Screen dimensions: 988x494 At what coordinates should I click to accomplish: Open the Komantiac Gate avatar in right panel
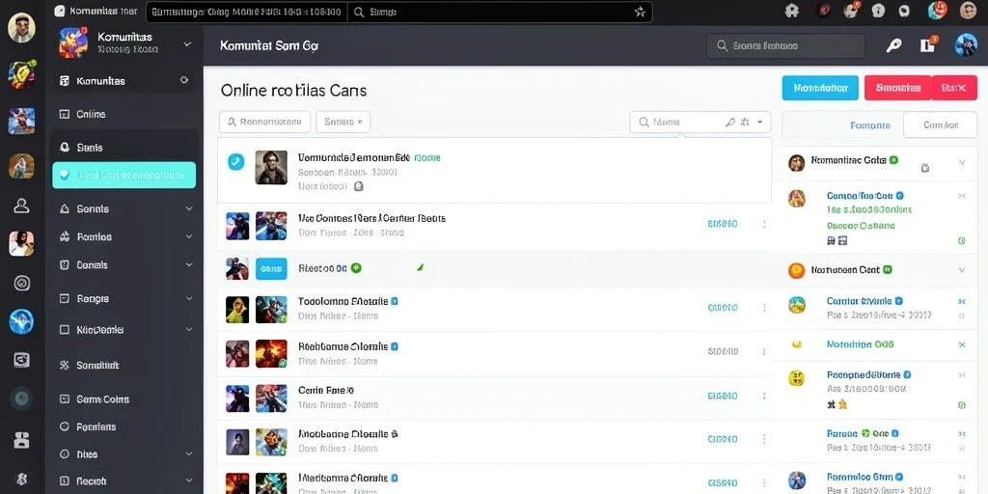click(796, 163)
